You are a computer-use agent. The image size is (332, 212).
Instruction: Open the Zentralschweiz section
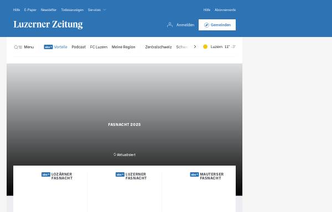tap(158, 47)
